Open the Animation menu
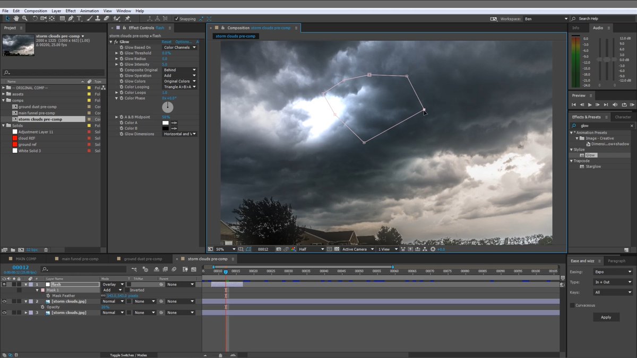This screenshot has width=637, height=358. [89, 11]
